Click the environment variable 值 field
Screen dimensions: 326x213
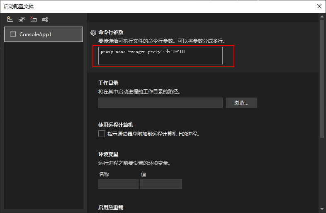(x=161, y=184)
